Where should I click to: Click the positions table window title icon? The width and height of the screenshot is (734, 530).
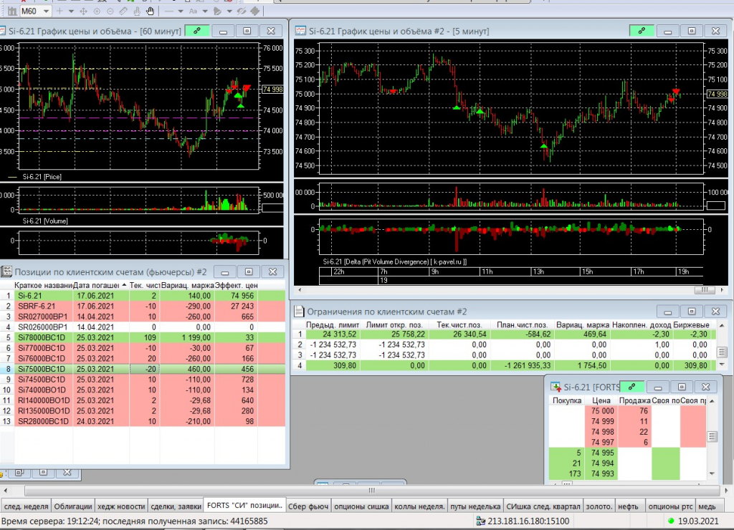(x=6, y=271)
